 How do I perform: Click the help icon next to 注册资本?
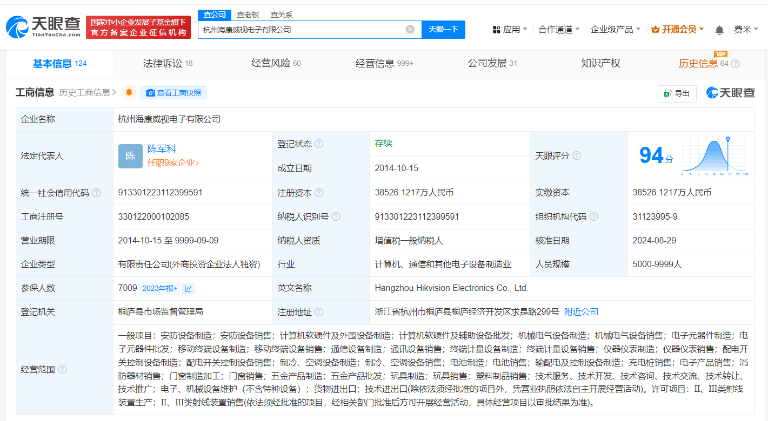coord(319,192)
